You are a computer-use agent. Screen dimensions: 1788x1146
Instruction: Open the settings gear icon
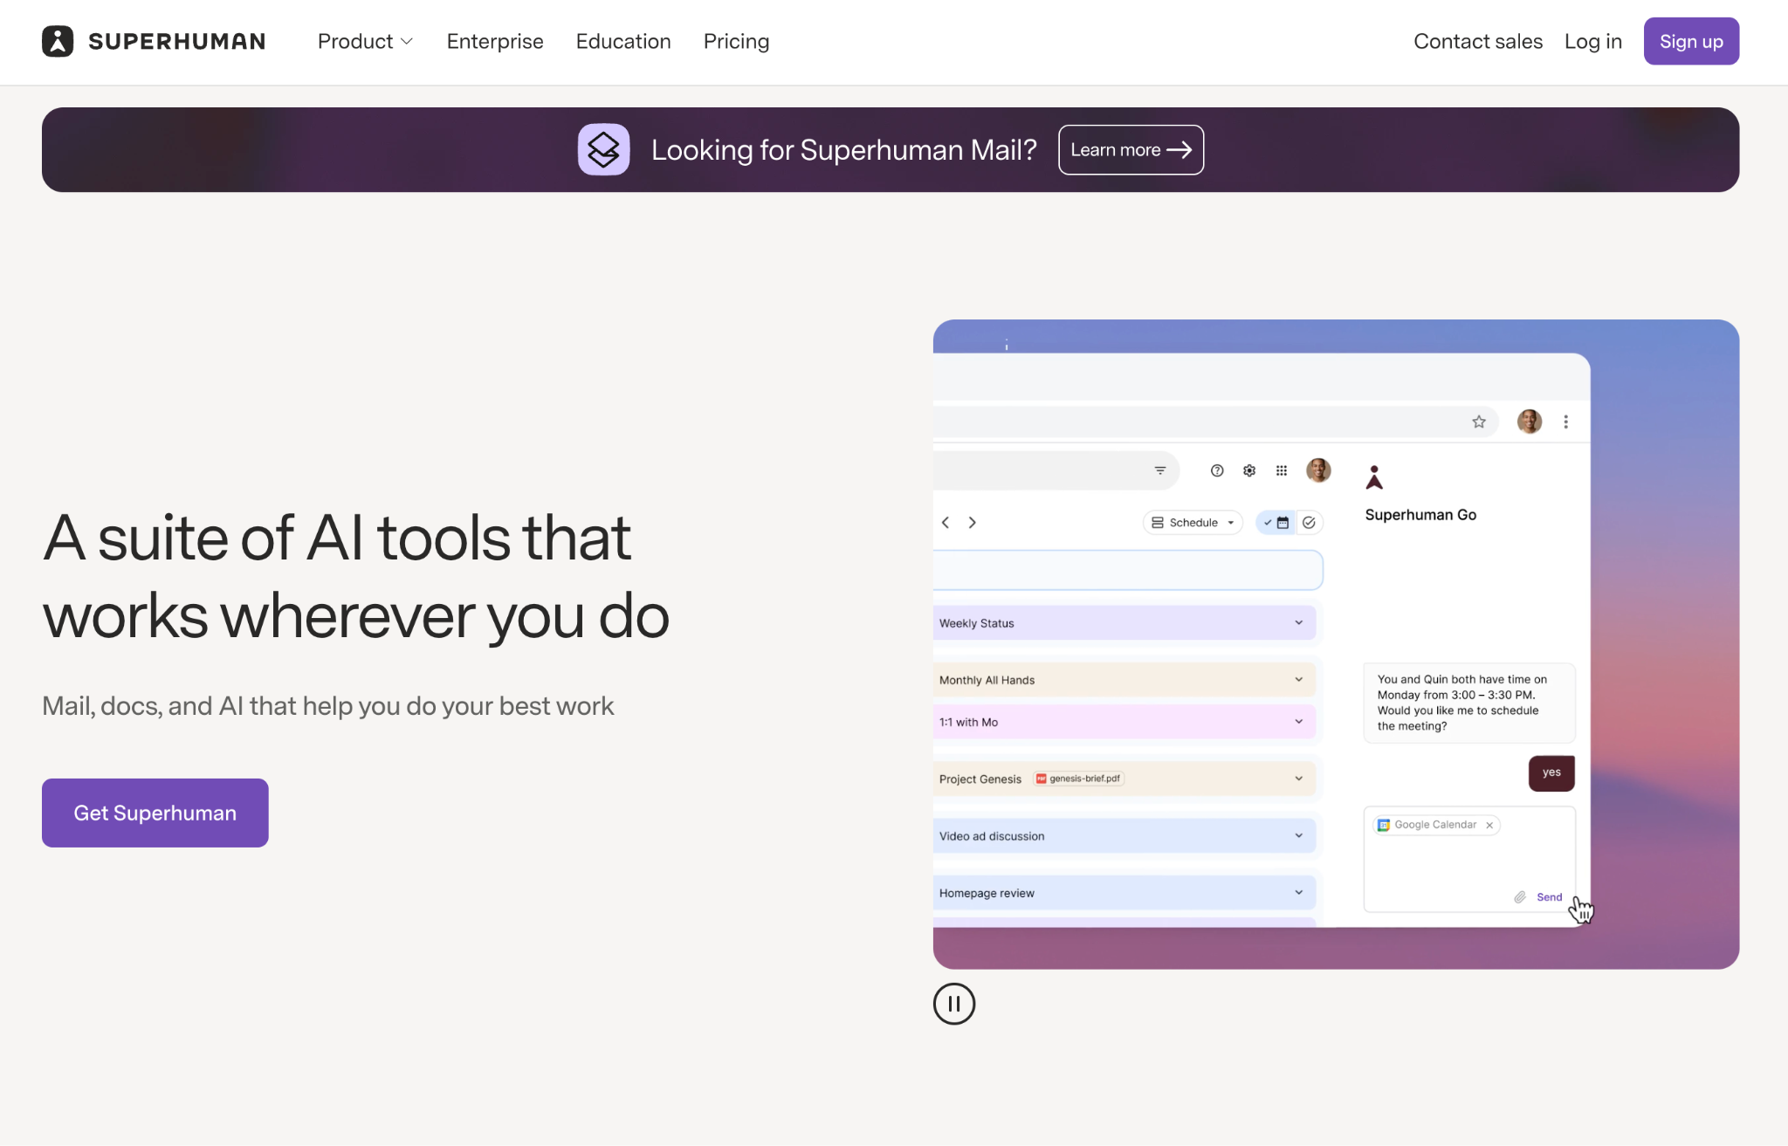1249,470
